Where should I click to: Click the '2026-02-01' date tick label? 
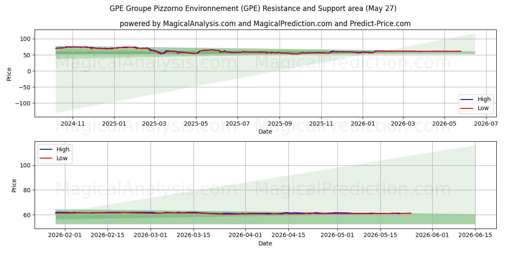65,235
